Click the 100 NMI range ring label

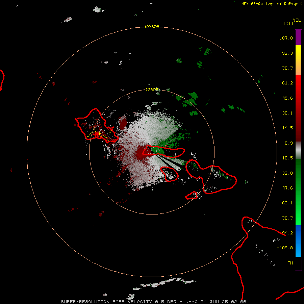tap(152, 27)
